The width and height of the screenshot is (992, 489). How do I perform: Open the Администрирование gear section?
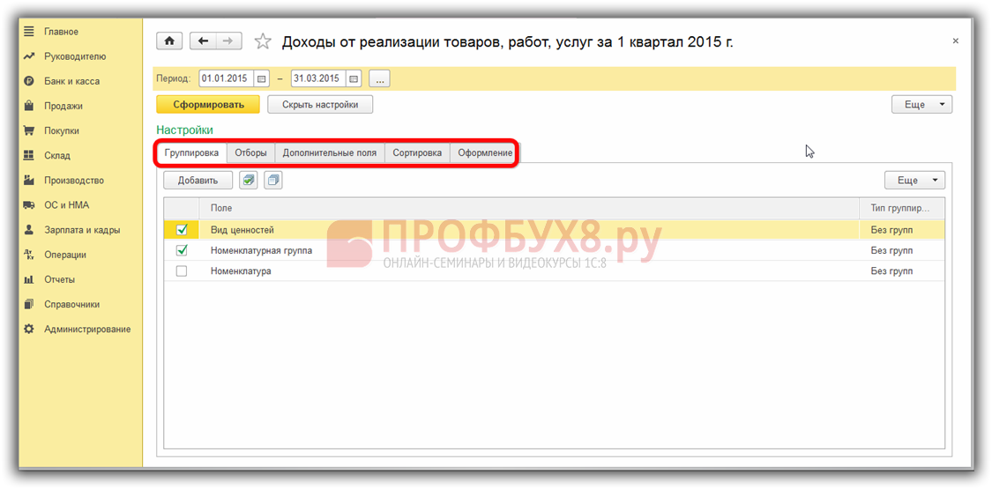point(86,330)
